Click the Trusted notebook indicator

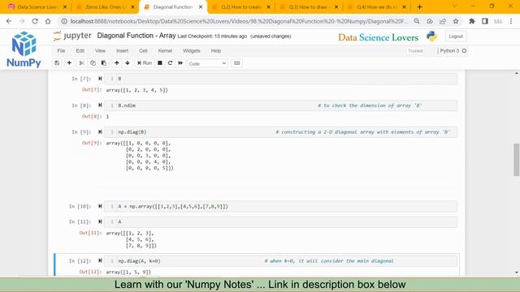point(415,50)
